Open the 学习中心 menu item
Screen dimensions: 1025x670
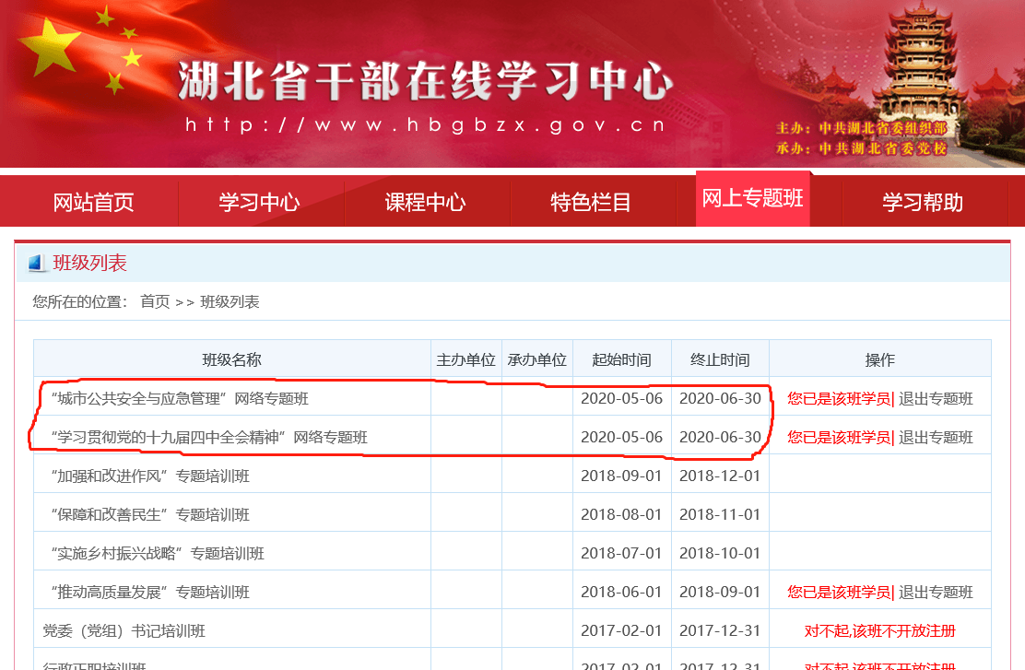click(x=261, y=203)
